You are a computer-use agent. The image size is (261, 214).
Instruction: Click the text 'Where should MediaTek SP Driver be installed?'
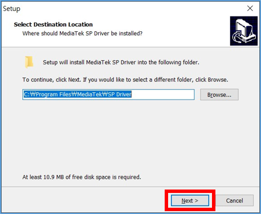point(83,34)
